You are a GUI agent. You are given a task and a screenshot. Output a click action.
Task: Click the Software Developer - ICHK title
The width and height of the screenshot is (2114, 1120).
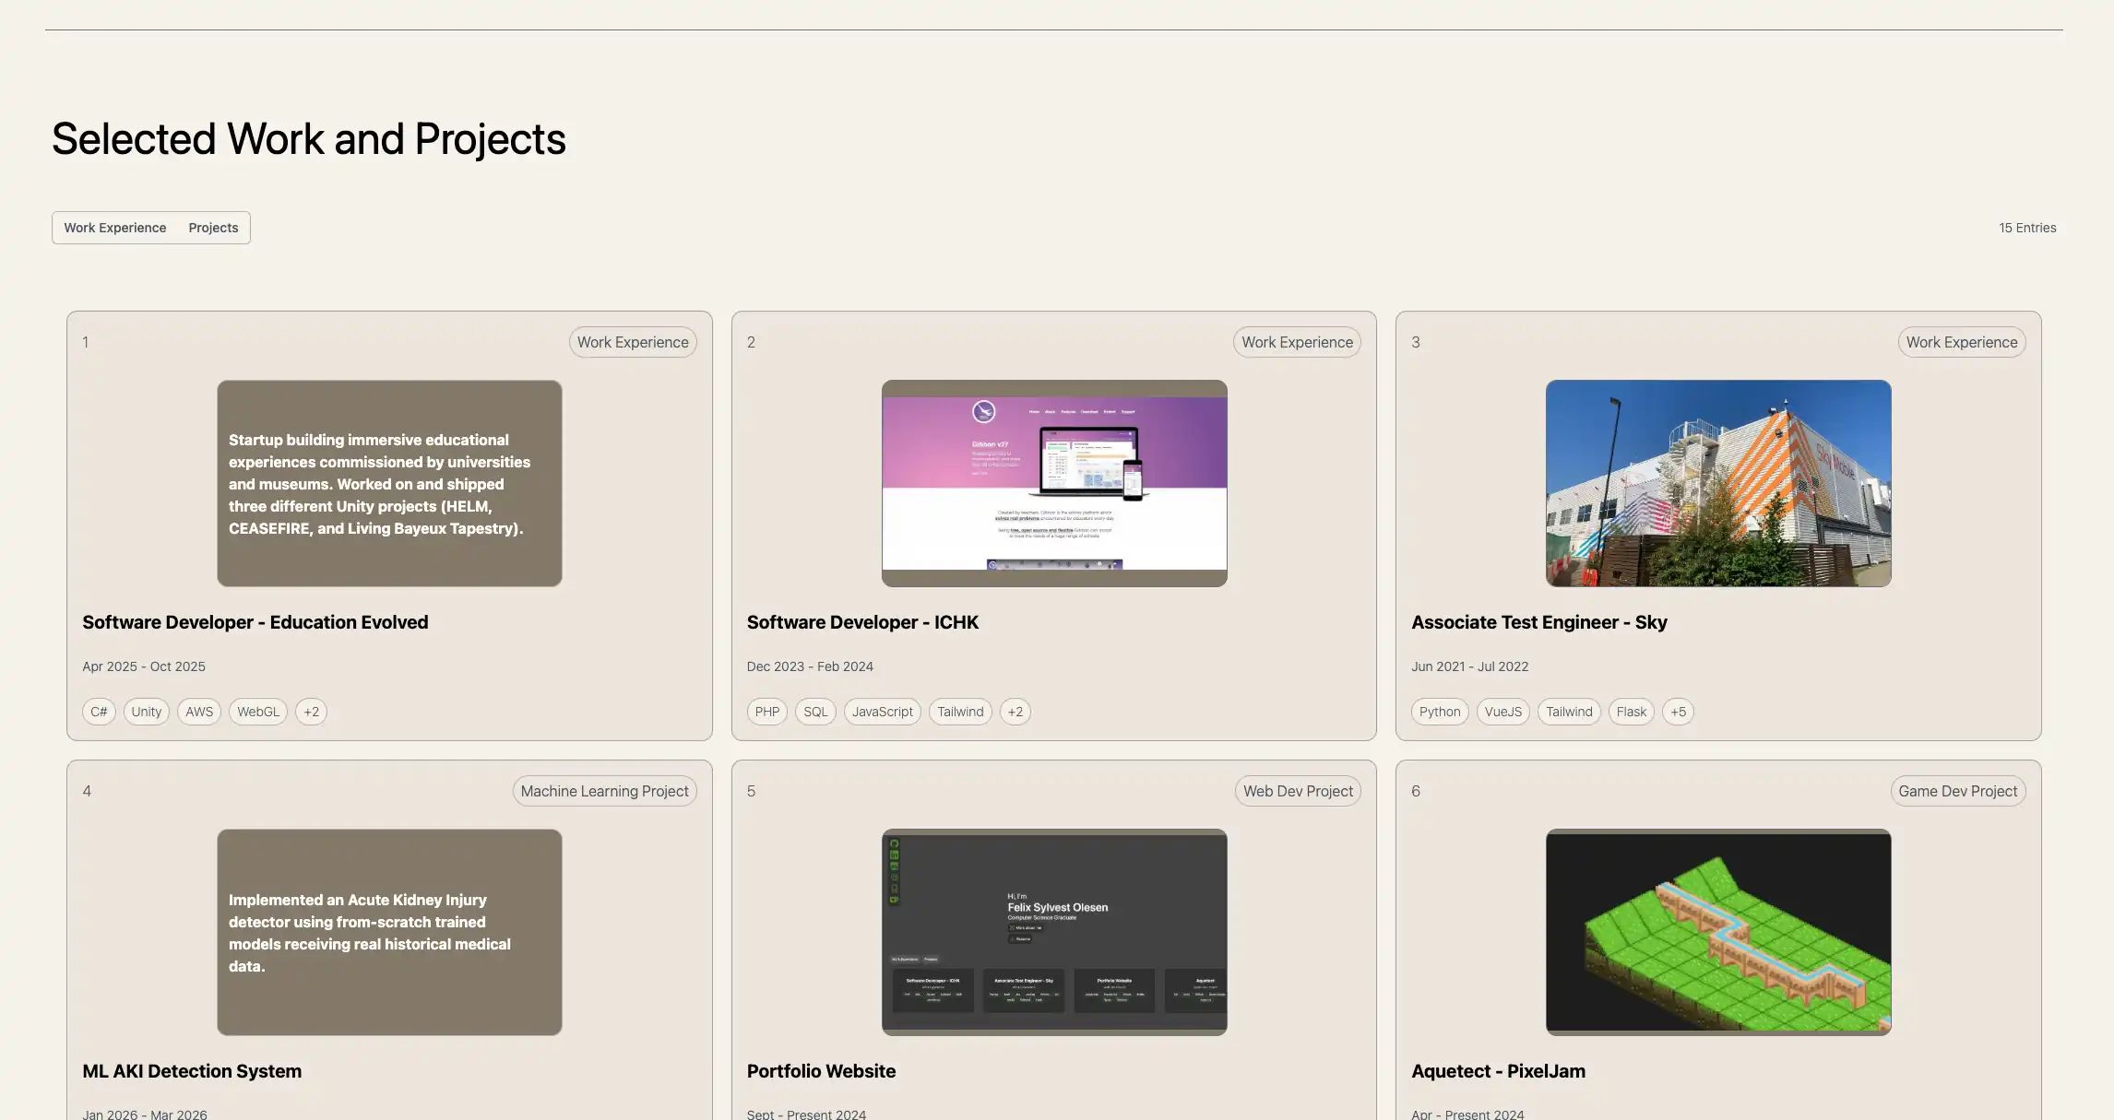click(862, 622)
